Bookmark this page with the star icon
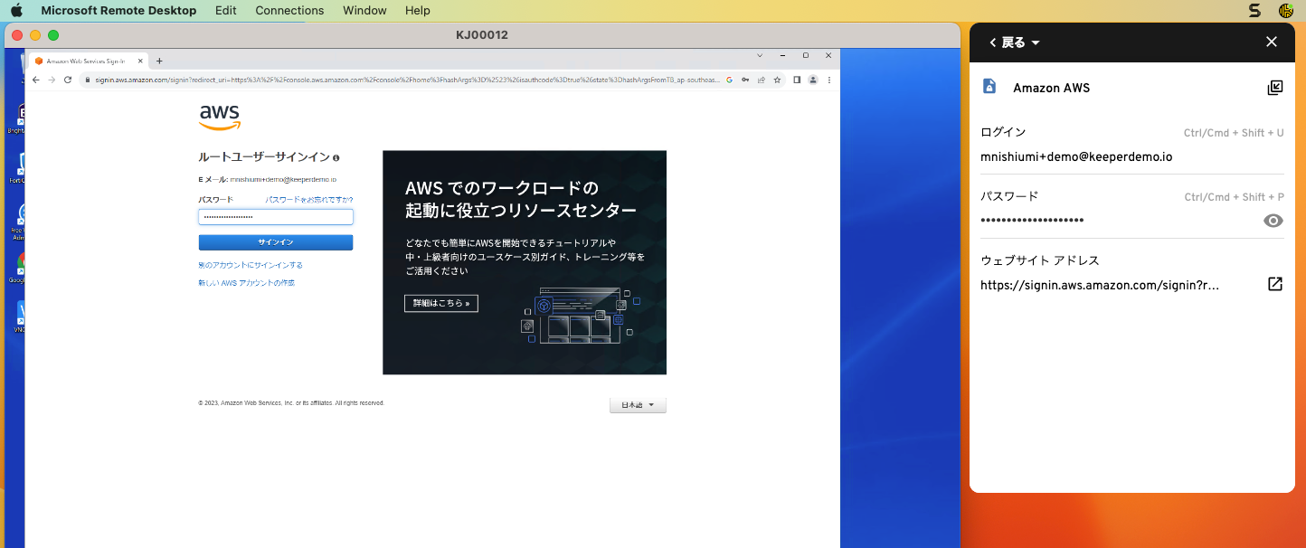Screen dimensions: 1306x548 pos(777,80)
